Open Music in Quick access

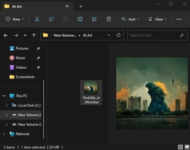pos(21,58)
